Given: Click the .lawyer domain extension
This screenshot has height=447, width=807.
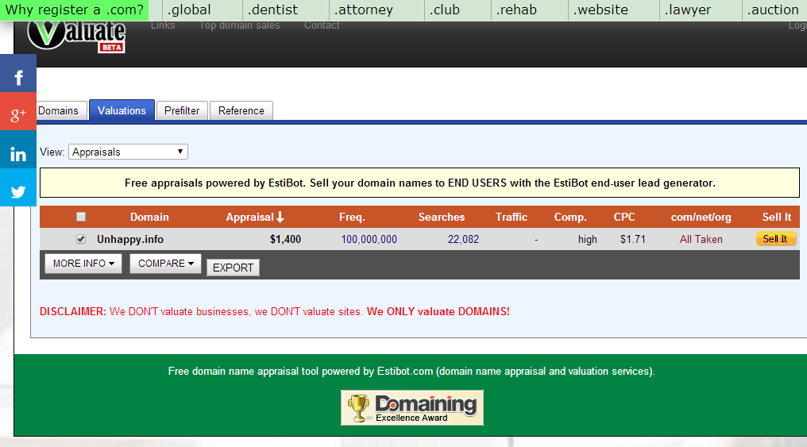Looking at the screenshot, I should 688,10.
